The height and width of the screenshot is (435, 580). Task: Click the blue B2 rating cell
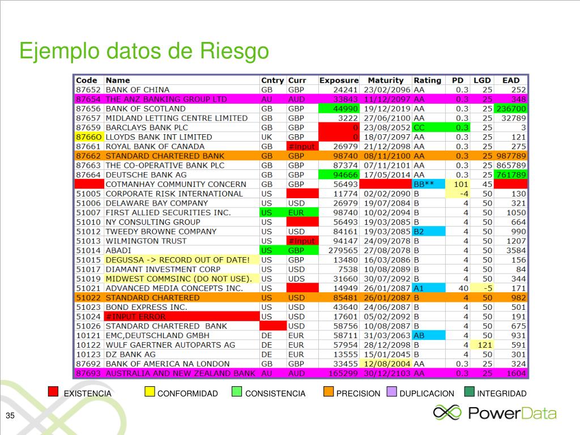coord(428,232)
